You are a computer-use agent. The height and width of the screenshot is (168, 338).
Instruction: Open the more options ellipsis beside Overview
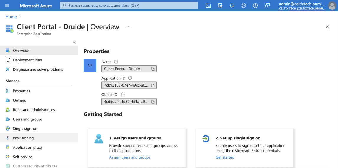click(129, 27)
